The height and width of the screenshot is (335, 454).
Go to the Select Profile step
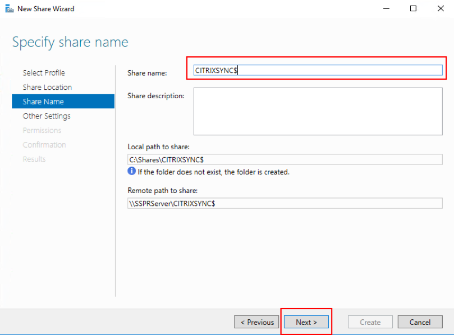[44, 73]
